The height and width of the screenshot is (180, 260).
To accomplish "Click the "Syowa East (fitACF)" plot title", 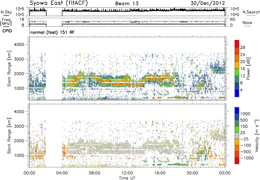I will point(58,3).
